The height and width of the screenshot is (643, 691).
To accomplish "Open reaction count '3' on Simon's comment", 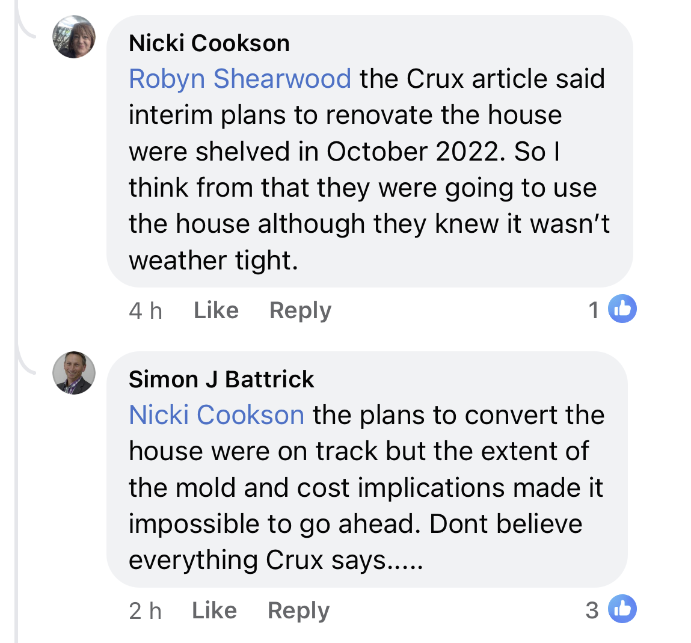I will pyautogui.click(x=592, y=611).
